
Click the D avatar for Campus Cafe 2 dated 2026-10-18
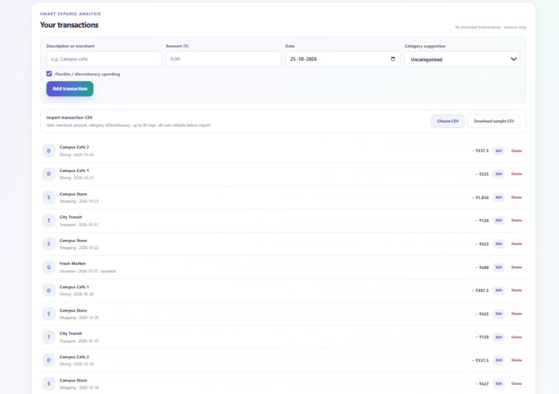click(x=49, y=360)
